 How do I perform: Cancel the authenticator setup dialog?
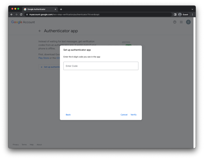click(124, 115)
